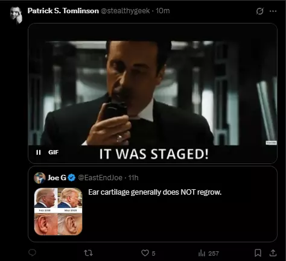Click the GIF label badge
286x261 pixels.
pos(53,153)
